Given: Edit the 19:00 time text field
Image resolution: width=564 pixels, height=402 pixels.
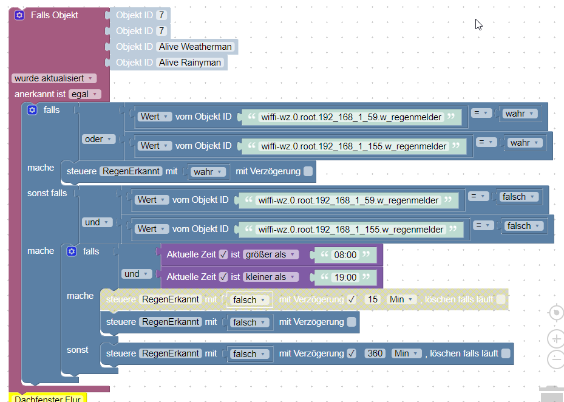Looking at the screenshot, I should (x=345, y=277).
